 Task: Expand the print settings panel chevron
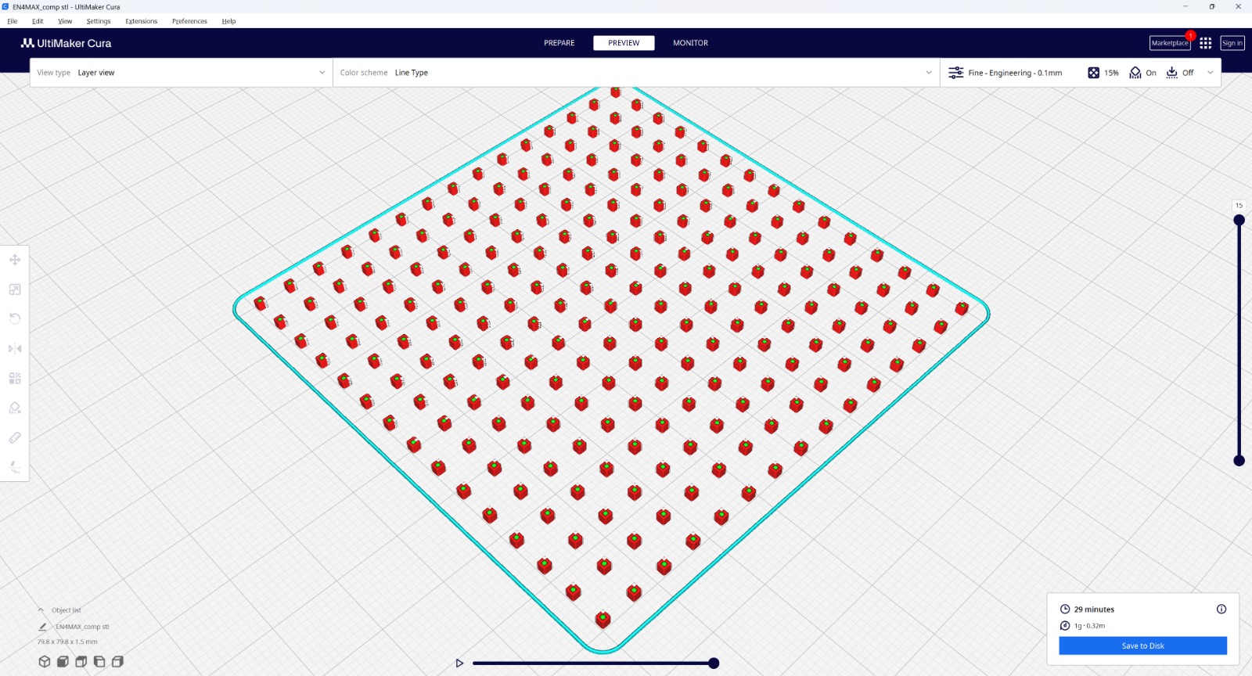[x=1210, y=73]
